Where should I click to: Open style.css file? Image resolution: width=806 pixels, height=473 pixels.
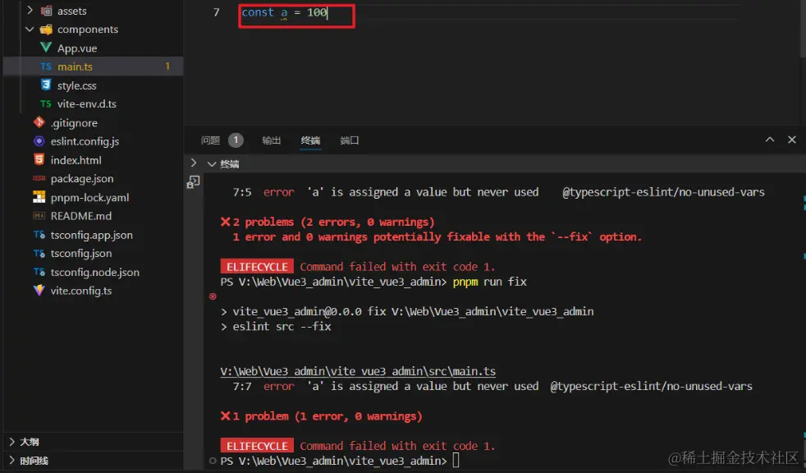point(76,85)
